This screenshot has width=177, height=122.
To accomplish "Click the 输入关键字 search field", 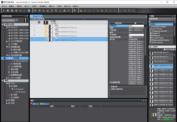I will (x=162, y=47).
